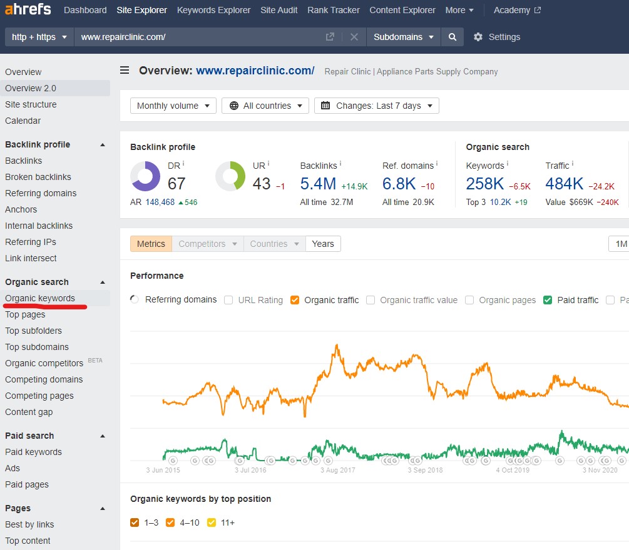Open the Subdomains mode dropdown
The image size is (629, 550).
(x=404, y=37)
